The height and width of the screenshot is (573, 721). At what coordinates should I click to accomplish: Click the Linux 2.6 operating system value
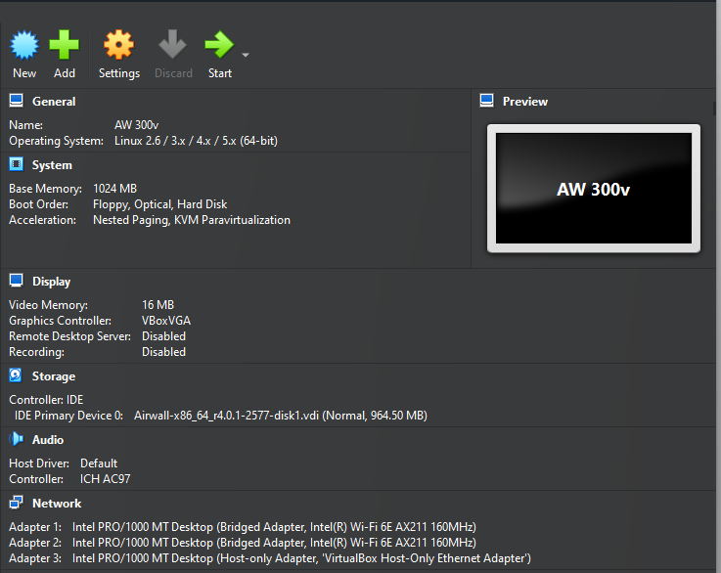click(x=196, y=141)
